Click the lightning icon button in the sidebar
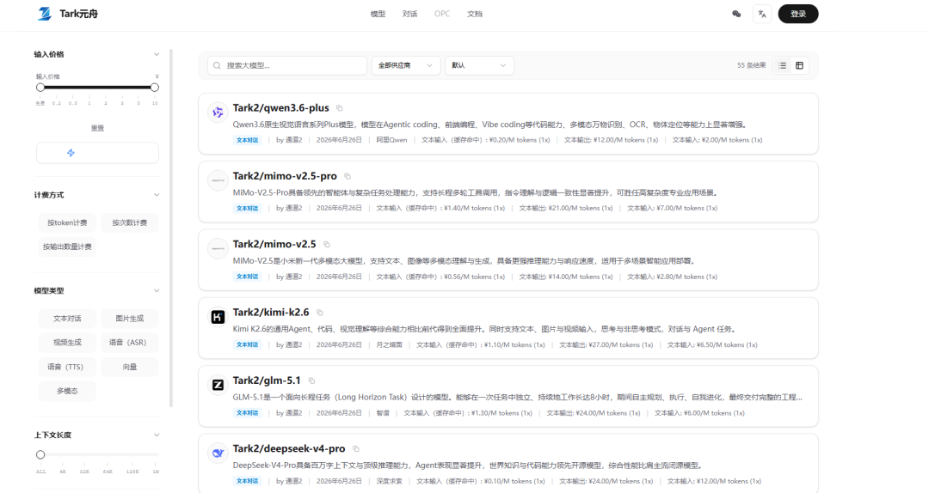Viewport: 929px width, 493px height. [98, 153]
